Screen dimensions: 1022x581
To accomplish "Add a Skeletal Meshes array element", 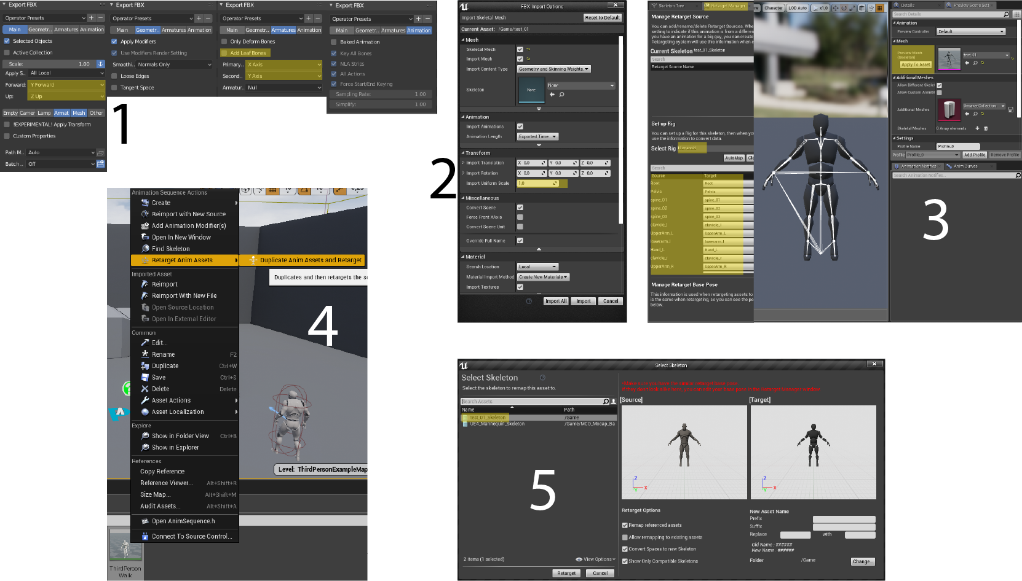I will click(977, 128).
